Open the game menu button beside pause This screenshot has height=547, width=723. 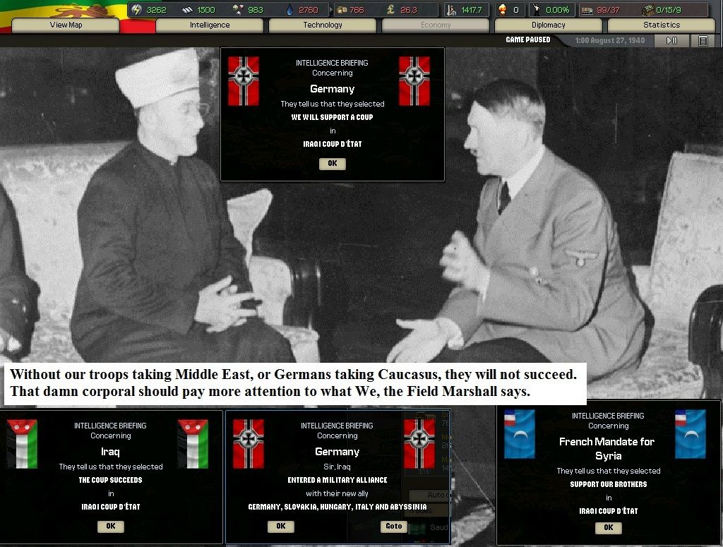(703, 41)
